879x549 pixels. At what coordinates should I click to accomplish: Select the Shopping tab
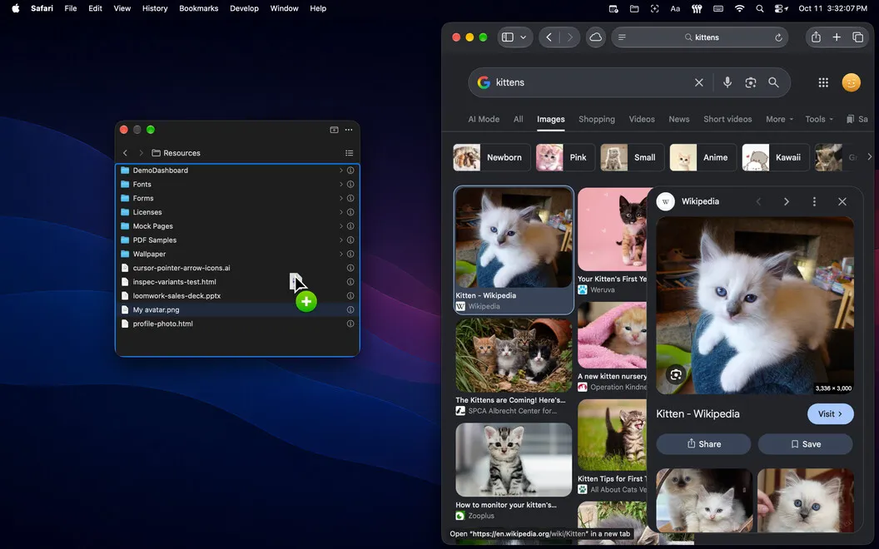coord(597,119)
